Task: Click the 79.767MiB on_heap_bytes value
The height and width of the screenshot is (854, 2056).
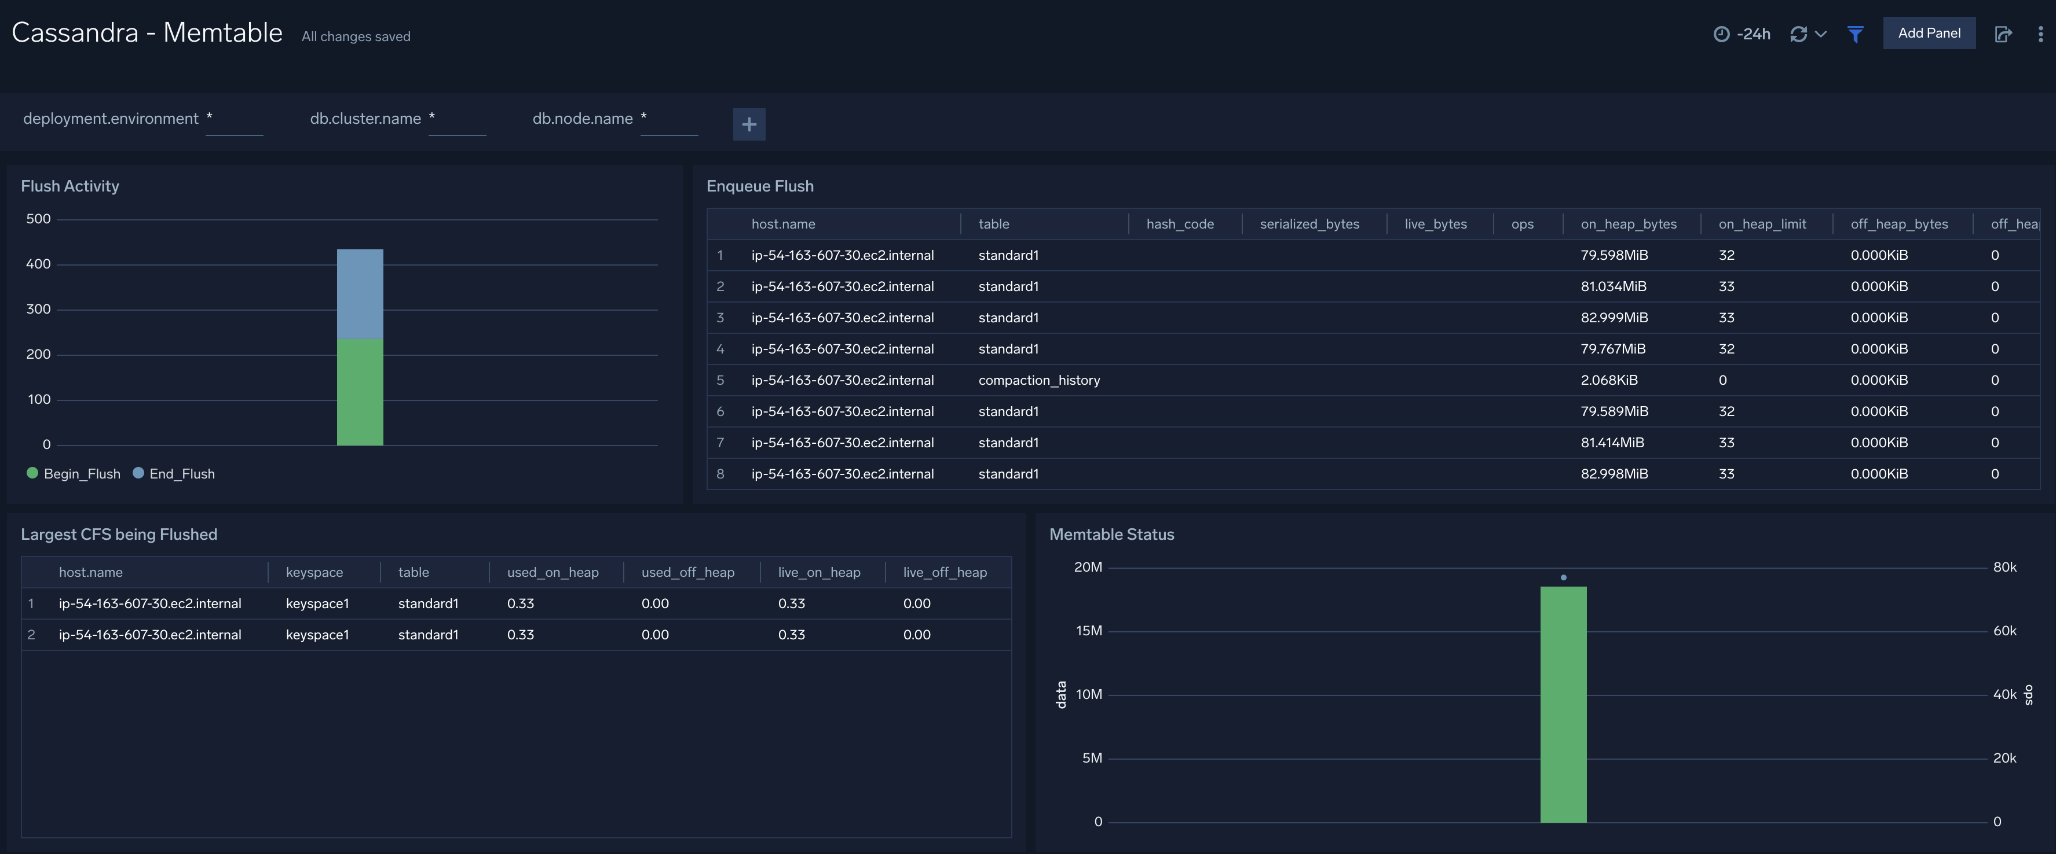Action: pos(1612,348)
